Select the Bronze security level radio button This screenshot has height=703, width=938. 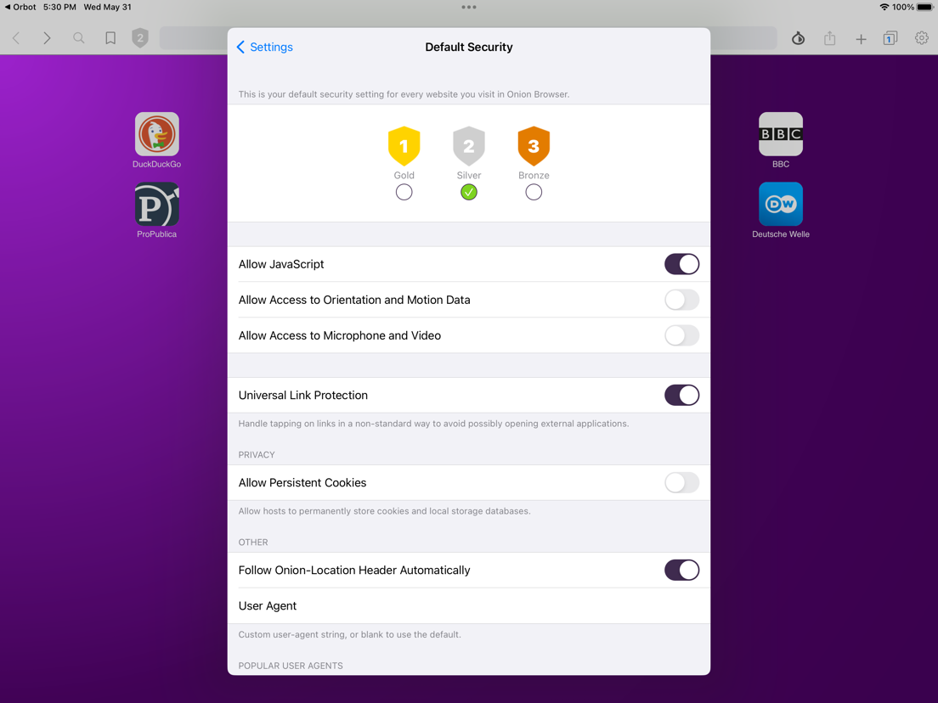pyautogui.click(x=534, y=193)
